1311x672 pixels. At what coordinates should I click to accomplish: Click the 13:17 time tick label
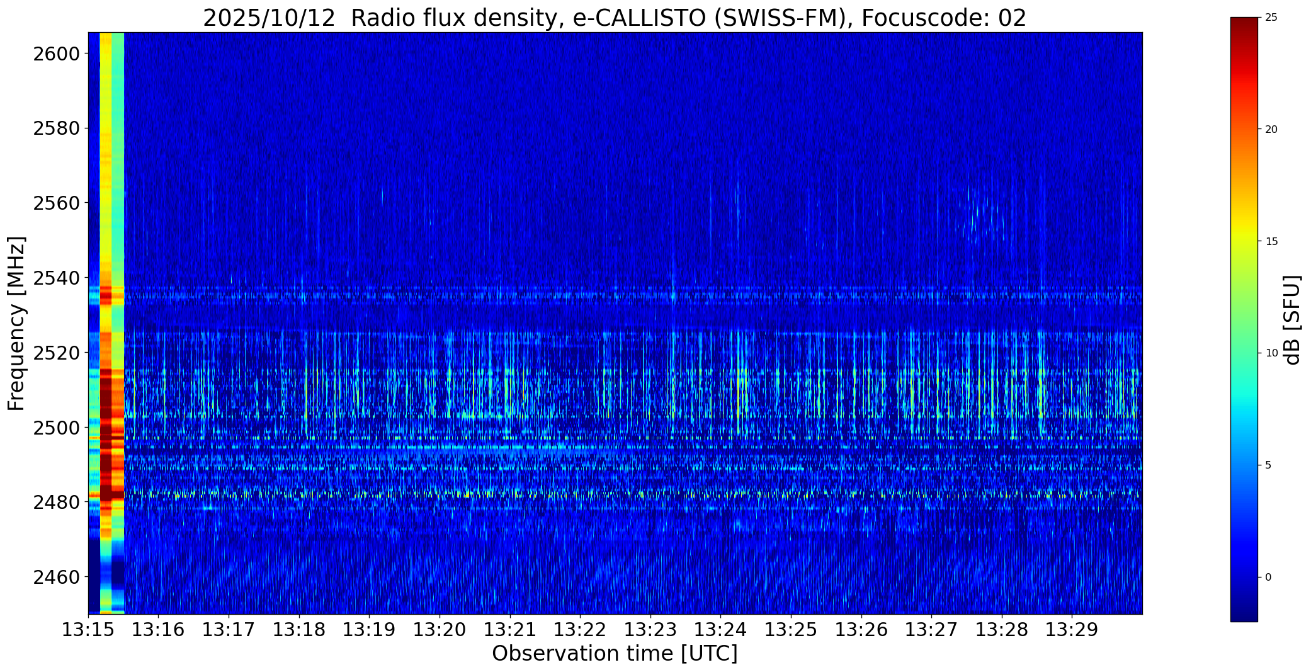[x=229, y=630]
